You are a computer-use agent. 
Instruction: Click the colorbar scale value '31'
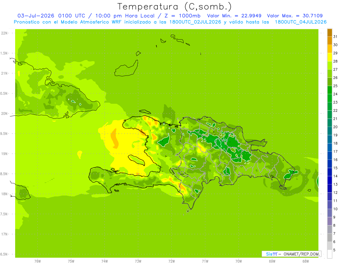(x=336, y=36)
